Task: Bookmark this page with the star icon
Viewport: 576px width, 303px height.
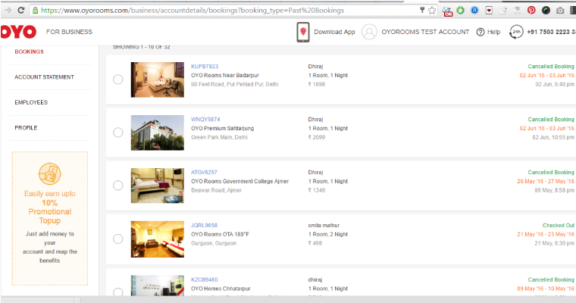Action: tap(431, 11)
